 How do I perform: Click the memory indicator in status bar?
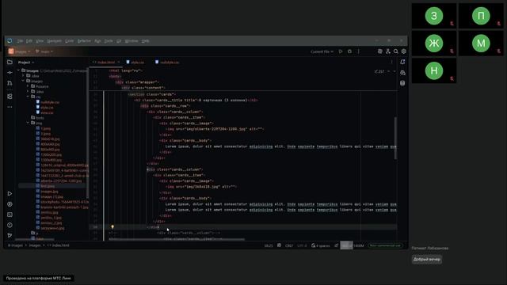pyautogui.click(x=353, y=245)
